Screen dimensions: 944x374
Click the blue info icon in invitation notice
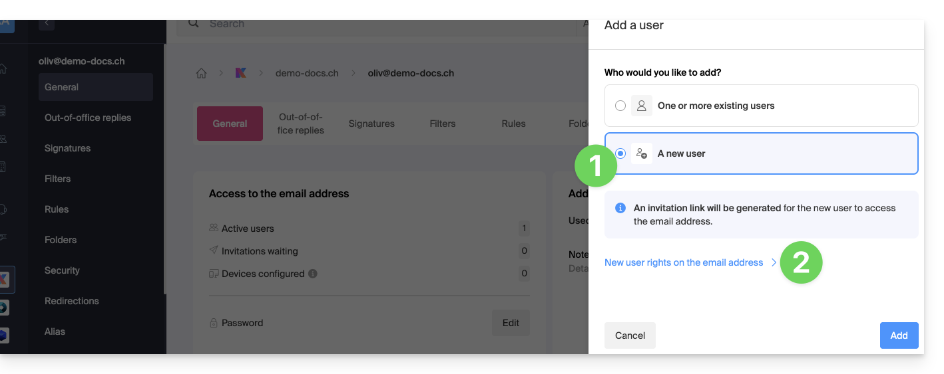(x=620, y=208)
